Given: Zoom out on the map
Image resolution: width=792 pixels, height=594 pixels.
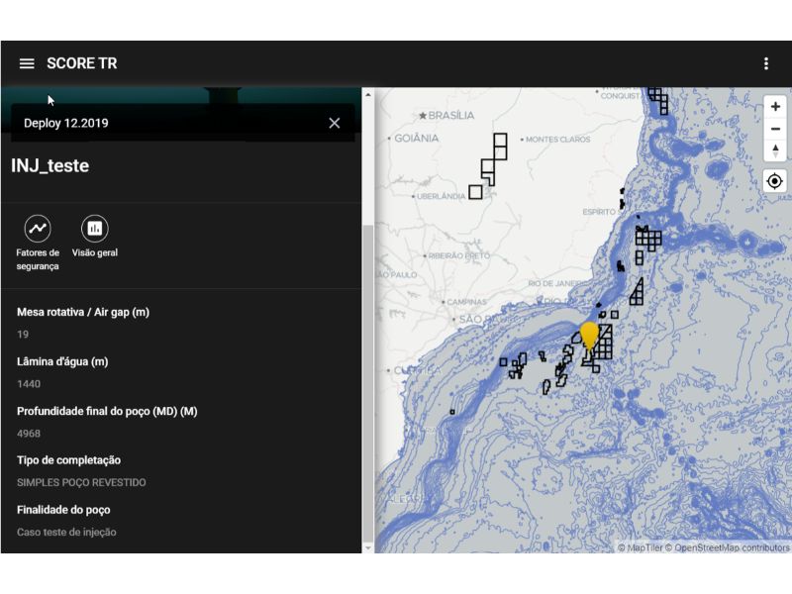Looking at the screenshot, I should coord(775,129).
